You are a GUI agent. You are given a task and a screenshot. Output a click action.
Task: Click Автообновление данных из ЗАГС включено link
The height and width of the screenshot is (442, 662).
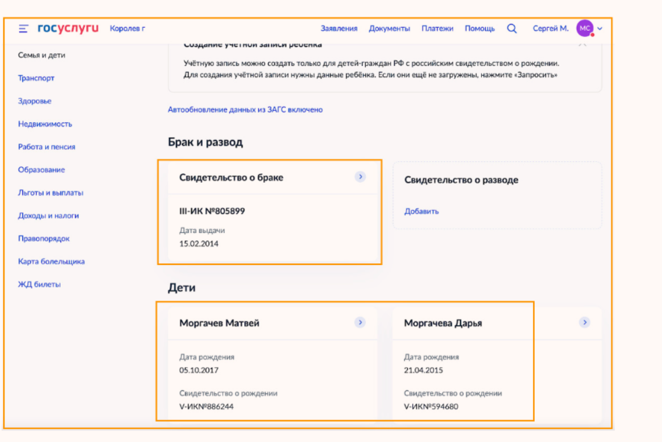point(245,110)
